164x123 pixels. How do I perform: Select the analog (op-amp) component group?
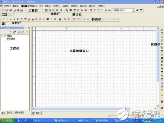tap(18, 19)
